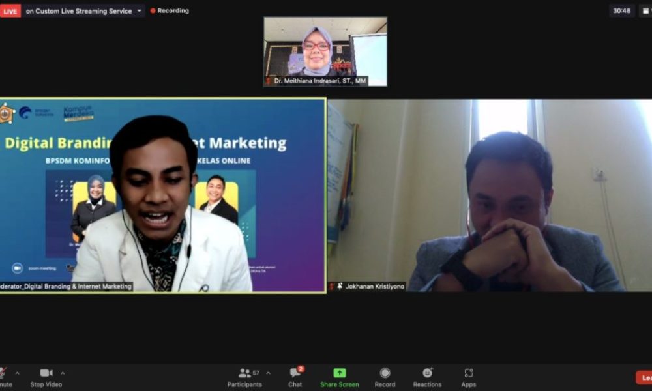Click Stop Video camera icon

click(x=46, y=373)
